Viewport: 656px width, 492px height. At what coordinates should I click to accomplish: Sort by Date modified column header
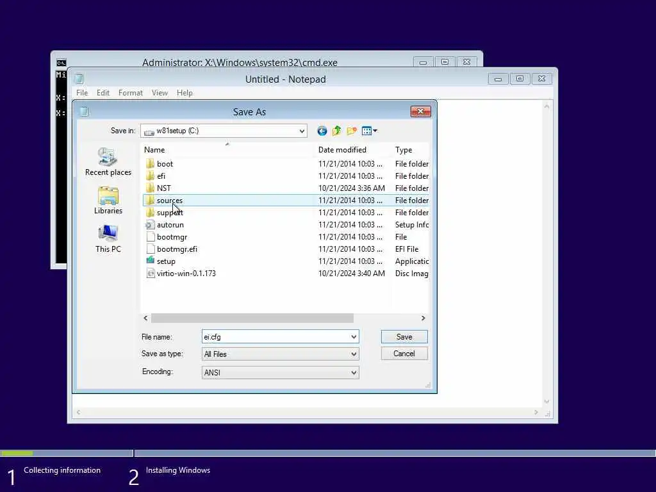(353, 150)
